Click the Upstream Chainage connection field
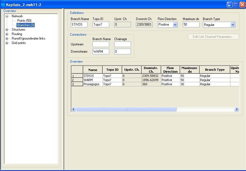This screenshot has width=246, height=171. point(123,44)
